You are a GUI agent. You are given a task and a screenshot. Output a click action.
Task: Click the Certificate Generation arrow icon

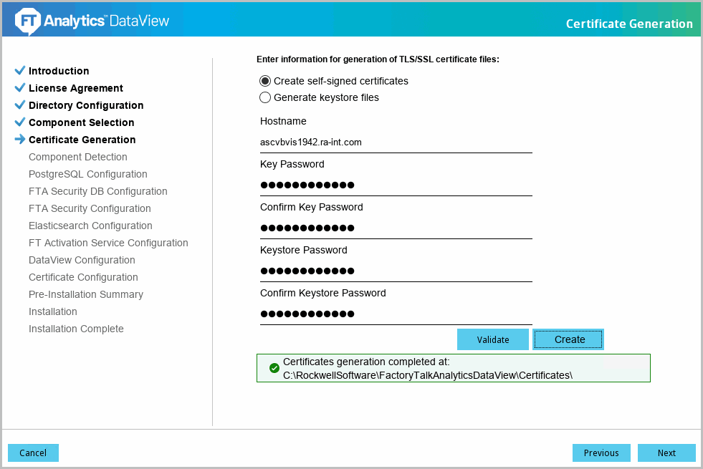(20, 140)
